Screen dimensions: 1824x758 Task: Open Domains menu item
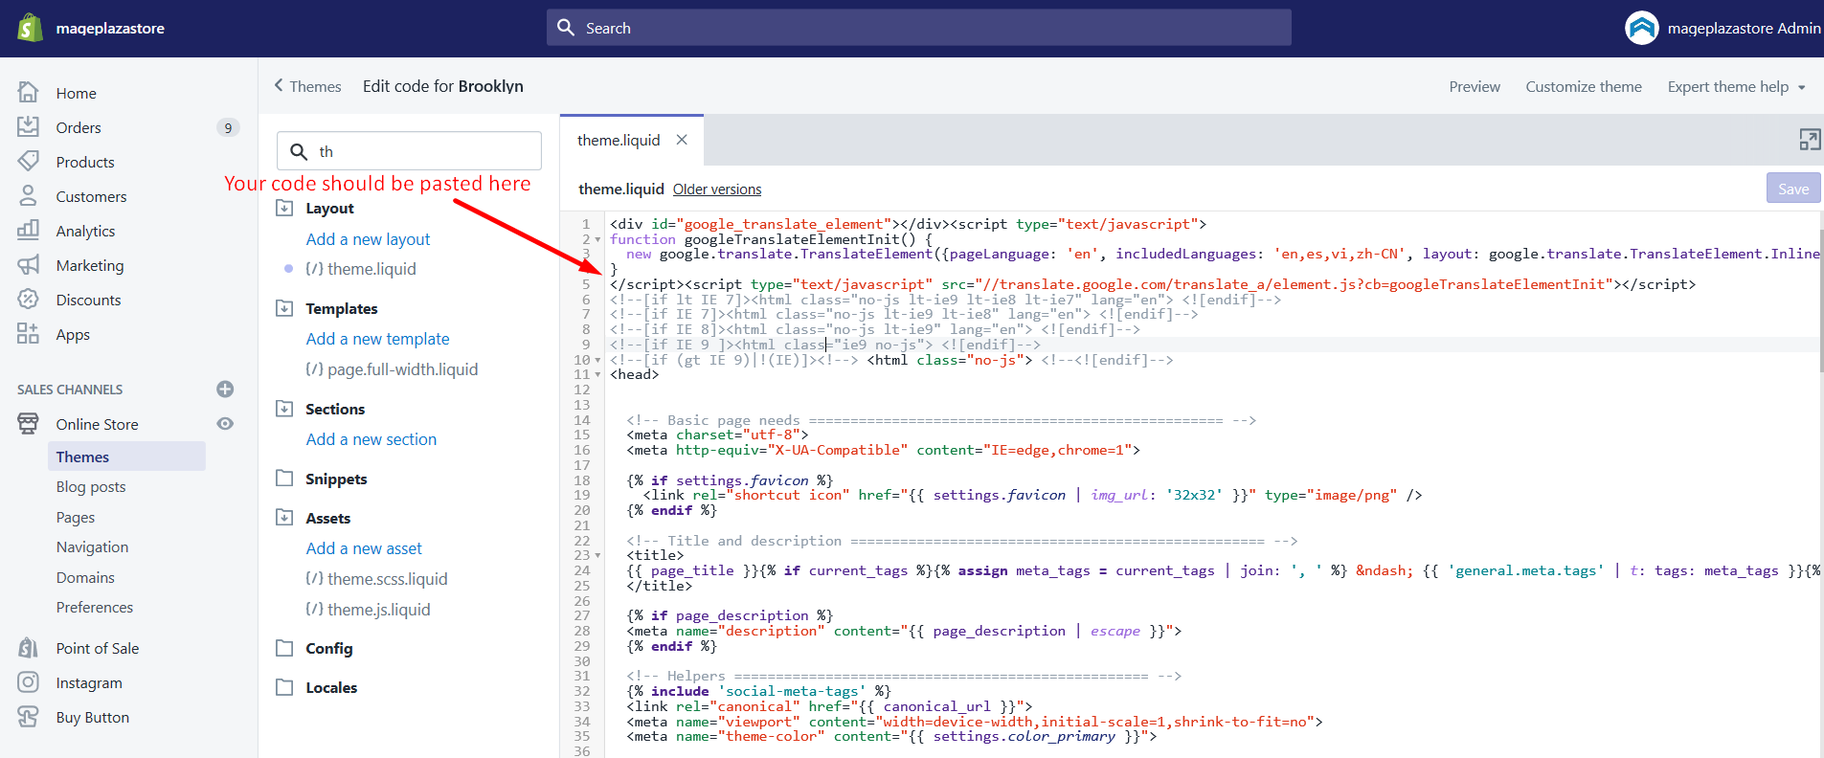85,578
